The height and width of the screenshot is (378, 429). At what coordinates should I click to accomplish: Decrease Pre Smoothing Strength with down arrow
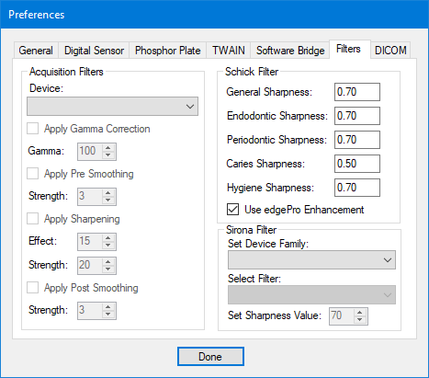coord(108,200)
